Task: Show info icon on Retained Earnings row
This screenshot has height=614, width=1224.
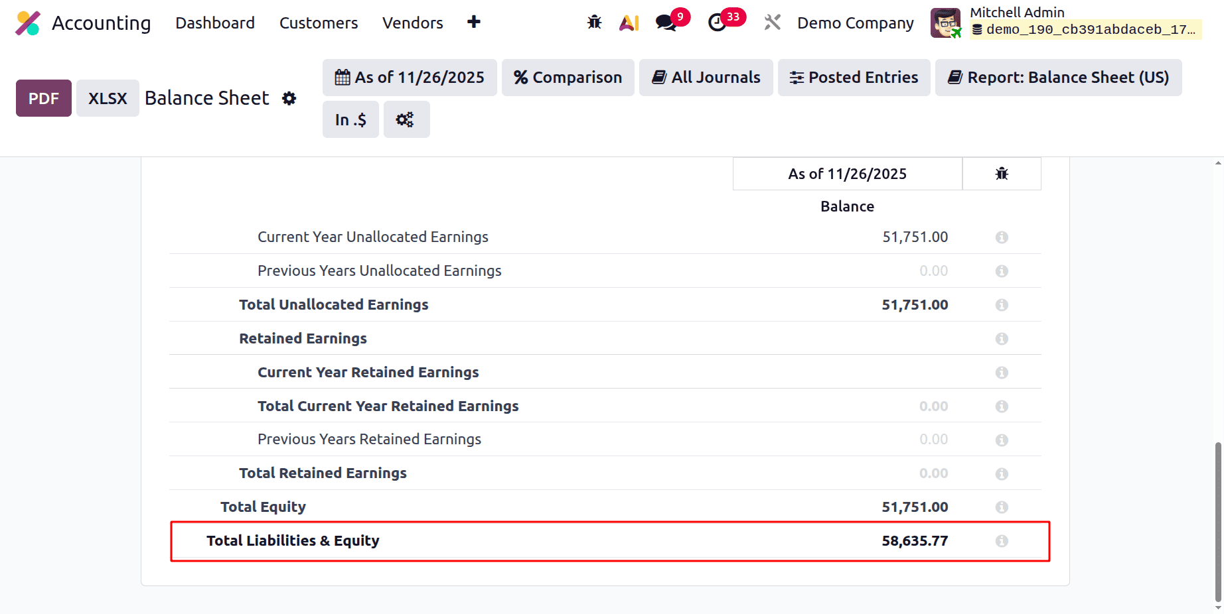Action: [1002, 339]
